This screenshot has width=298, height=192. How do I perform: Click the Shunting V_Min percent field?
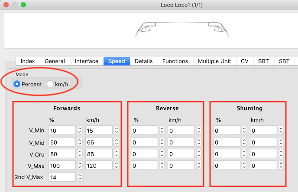click(227, 130)
